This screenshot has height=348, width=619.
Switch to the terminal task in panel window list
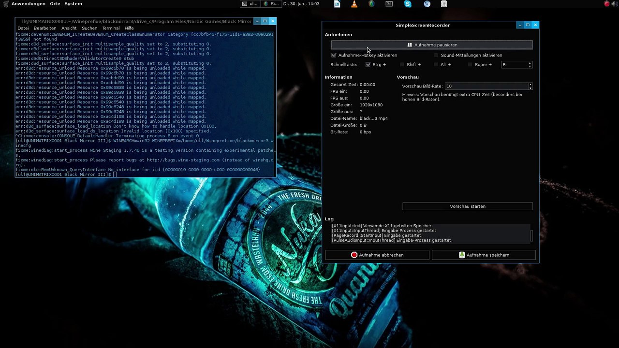[251, 4]
